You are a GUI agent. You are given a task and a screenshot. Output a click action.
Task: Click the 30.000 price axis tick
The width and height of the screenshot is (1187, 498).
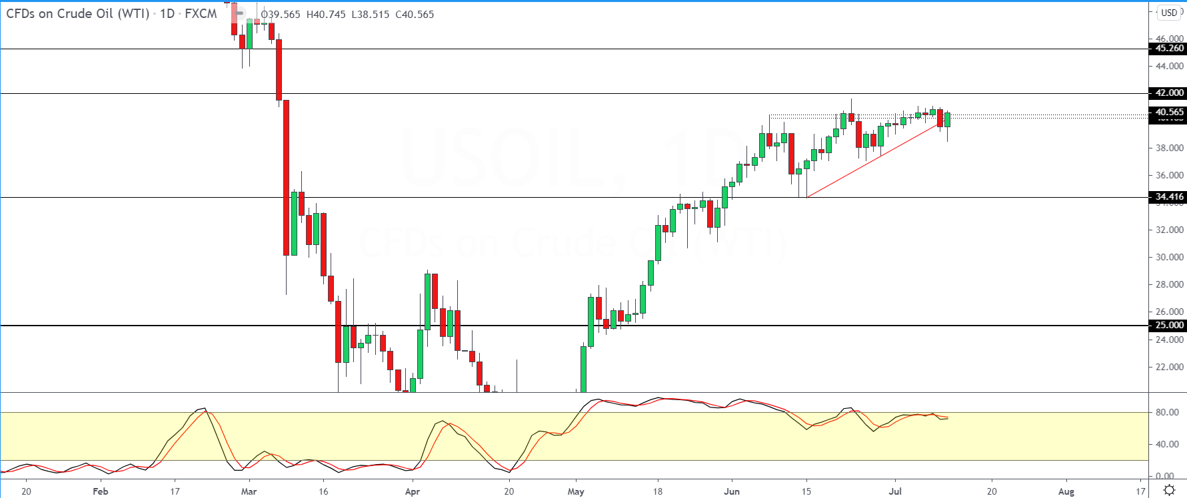[1170, 257]
